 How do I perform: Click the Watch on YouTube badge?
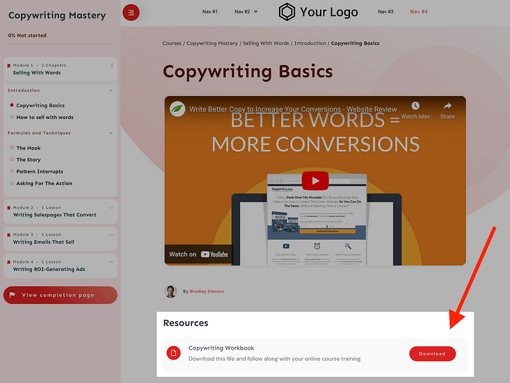coord(199,254)
